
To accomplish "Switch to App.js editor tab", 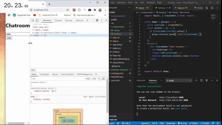I will coord(142,8).
